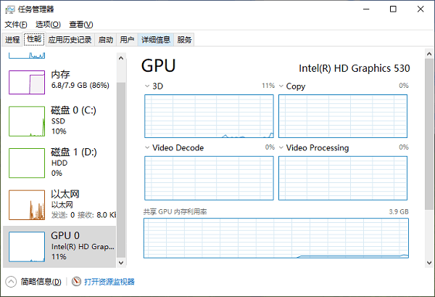This screenshot has height=297, width=435.
Task: Select the GPU 0 graph icon
Action: point(27,246)
